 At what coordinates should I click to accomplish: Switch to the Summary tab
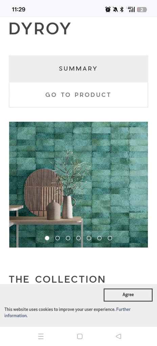pos(78,69)
